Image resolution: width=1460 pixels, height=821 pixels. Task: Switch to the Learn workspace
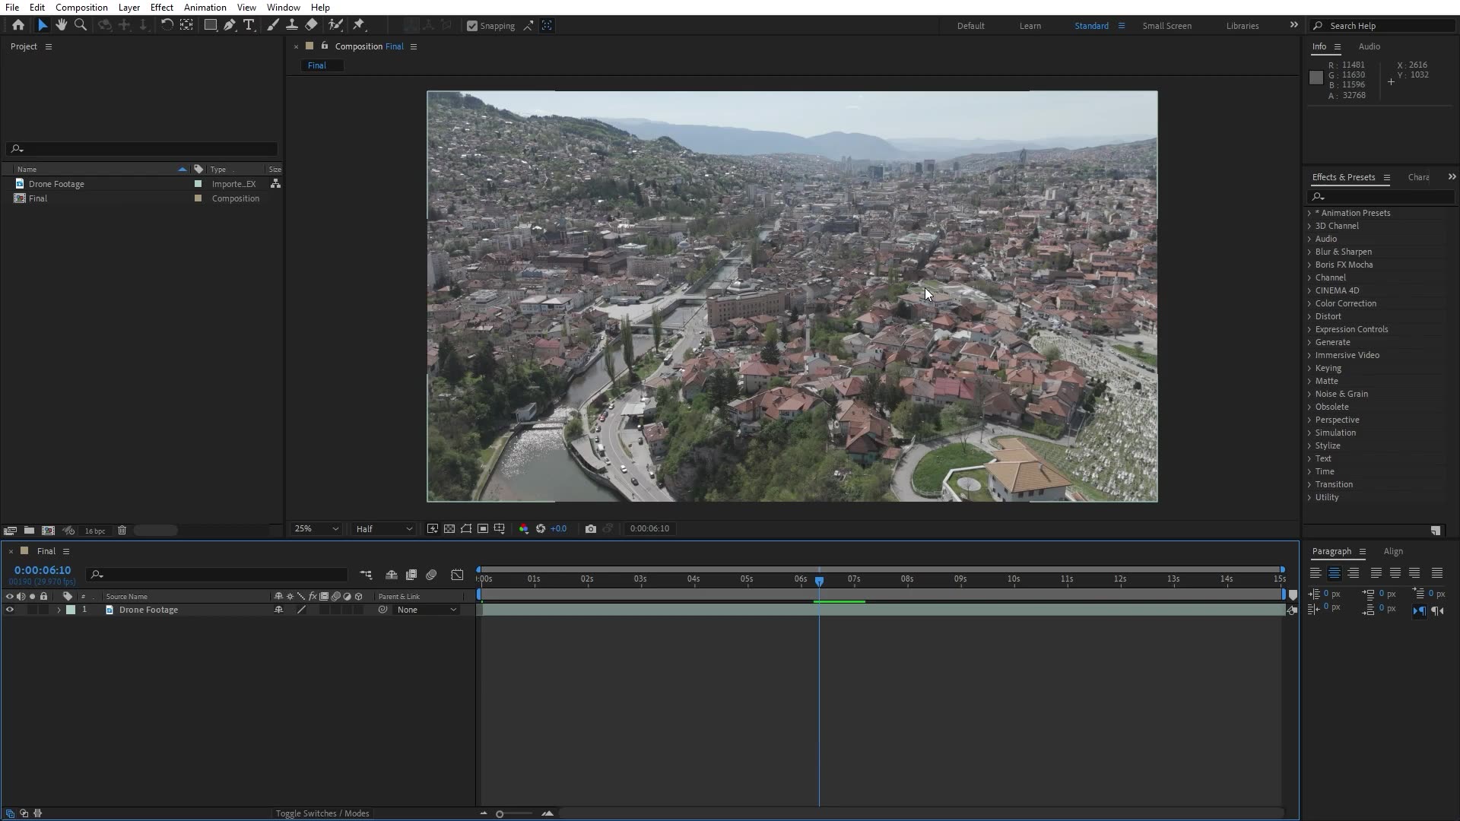point(1030,26)
